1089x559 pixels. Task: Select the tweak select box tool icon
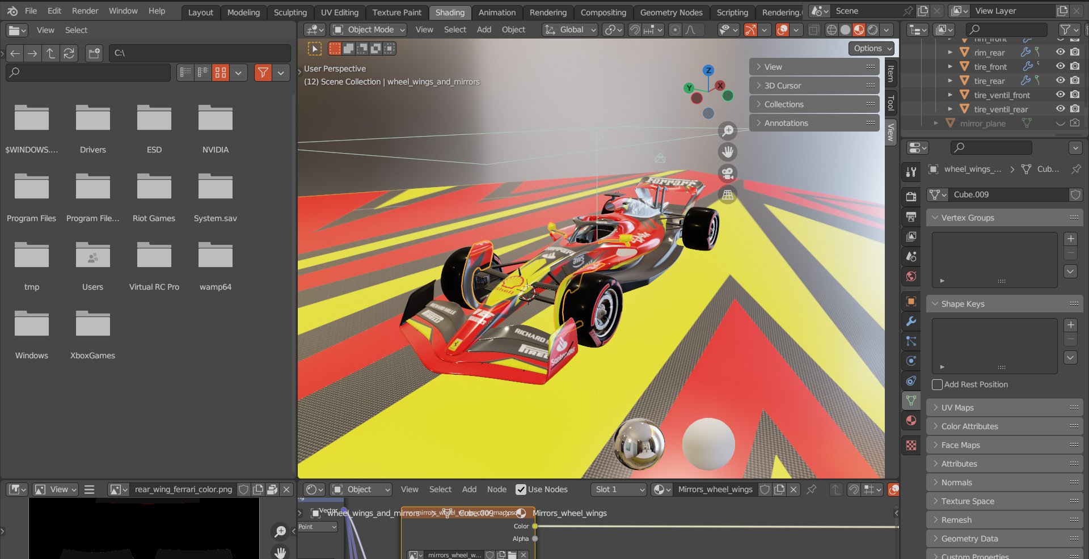314,49
